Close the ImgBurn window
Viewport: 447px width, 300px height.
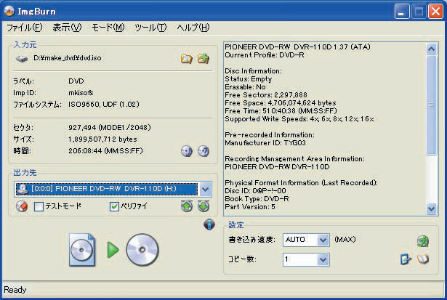coord(436,12)
